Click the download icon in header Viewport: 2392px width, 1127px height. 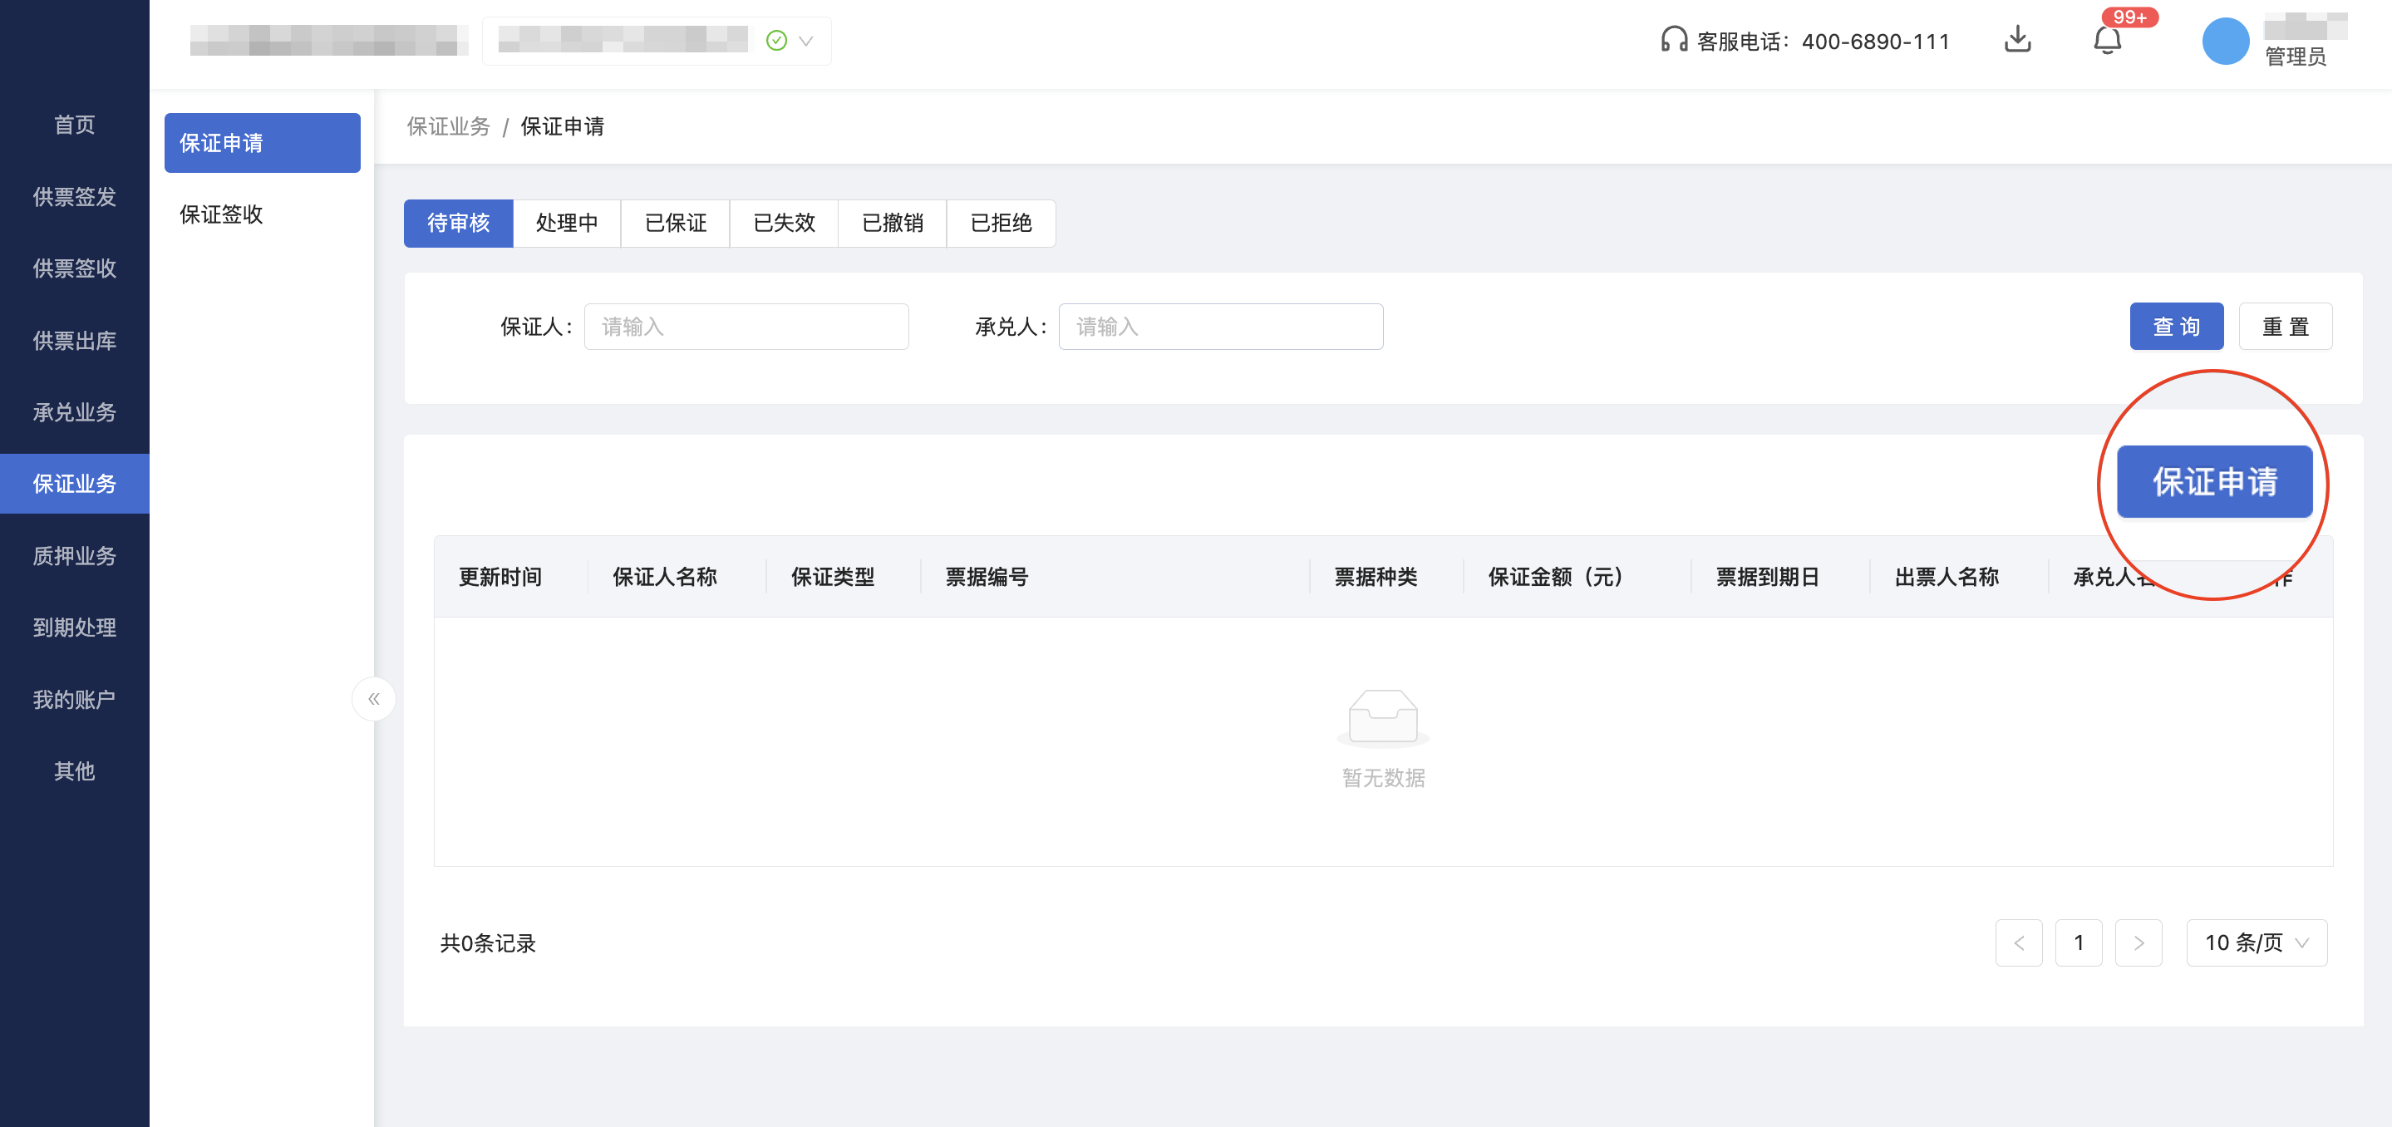point(2017,40)
